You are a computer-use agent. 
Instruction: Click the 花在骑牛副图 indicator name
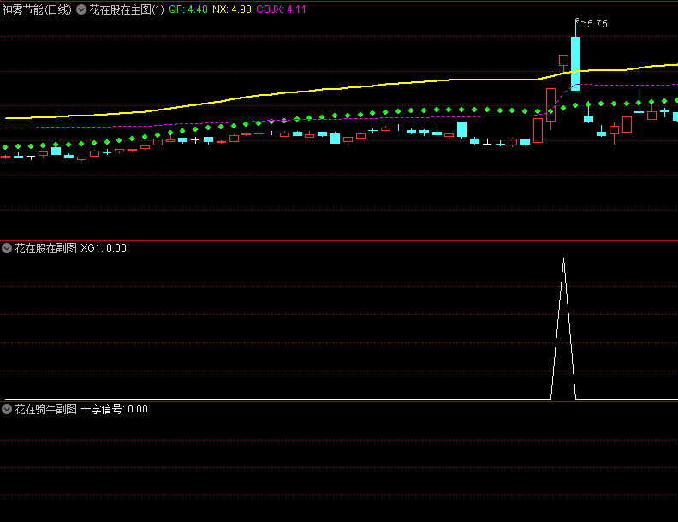(x=46, y=409)
